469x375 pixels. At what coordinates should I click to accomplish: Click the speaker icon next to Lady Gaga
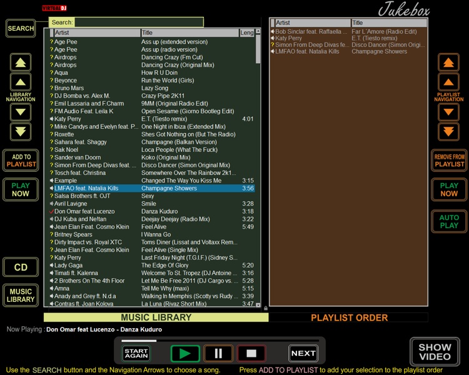pyautogui.click(x=51, y=265)
